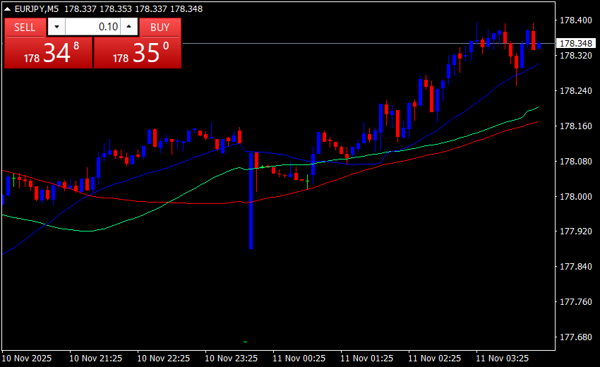Click the 178.35 buy price tile

point(138,53)
